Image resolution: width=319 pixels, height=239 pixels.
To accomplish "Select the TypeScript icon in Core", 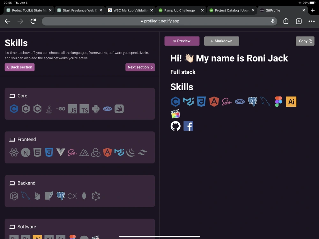I will (x=84, y=109).
